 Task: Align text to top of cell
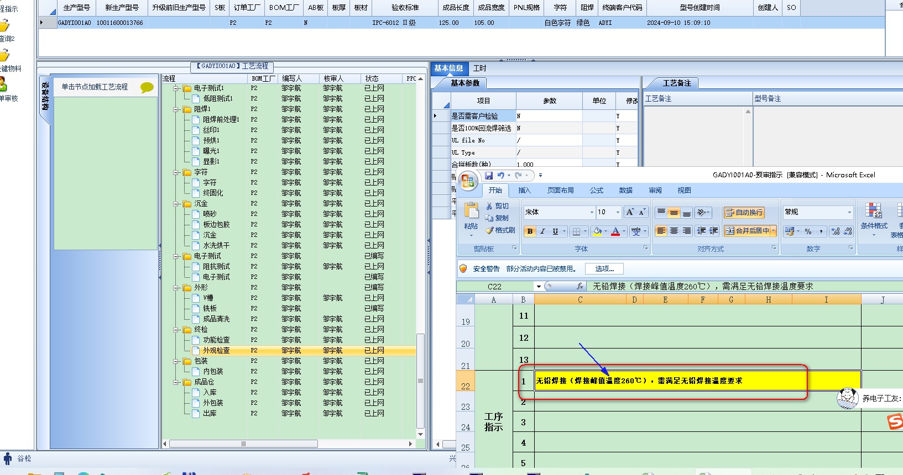661,213
